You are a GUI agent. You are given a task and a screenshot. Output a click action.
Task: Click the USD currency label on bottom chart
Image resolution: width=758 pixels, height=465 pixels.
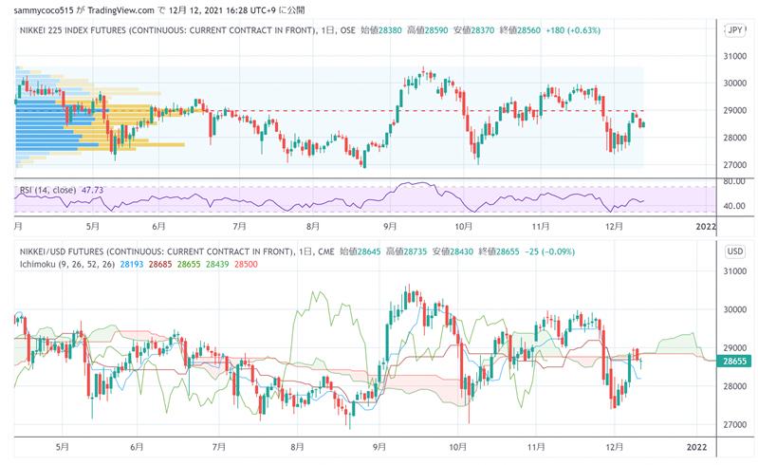735,251
